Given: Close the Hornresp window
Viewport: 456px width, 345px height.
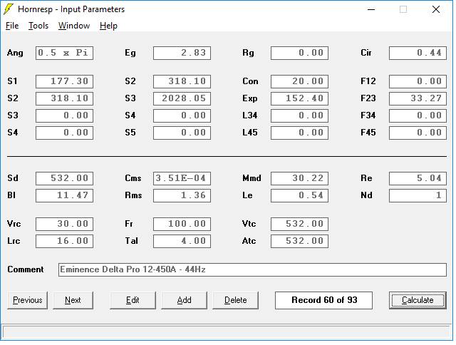Looking at the screenshot, I should click(435, 9).
